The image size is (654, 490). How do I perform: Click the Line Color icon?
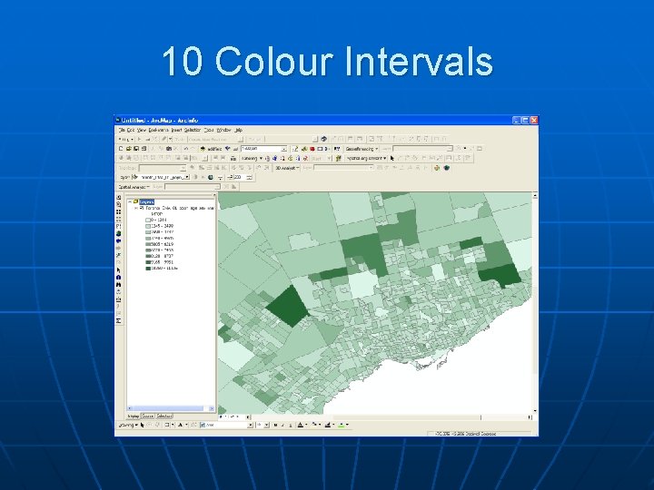point(328,425)
